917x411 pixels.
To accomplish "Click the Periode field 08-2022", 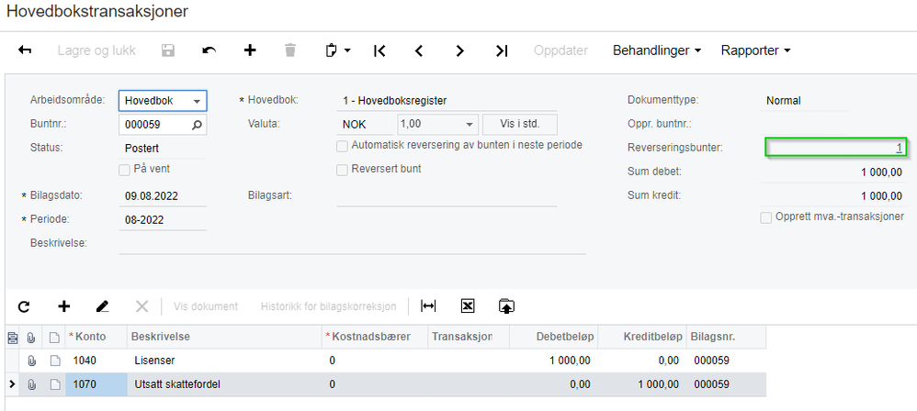I will tap(163, 220).
